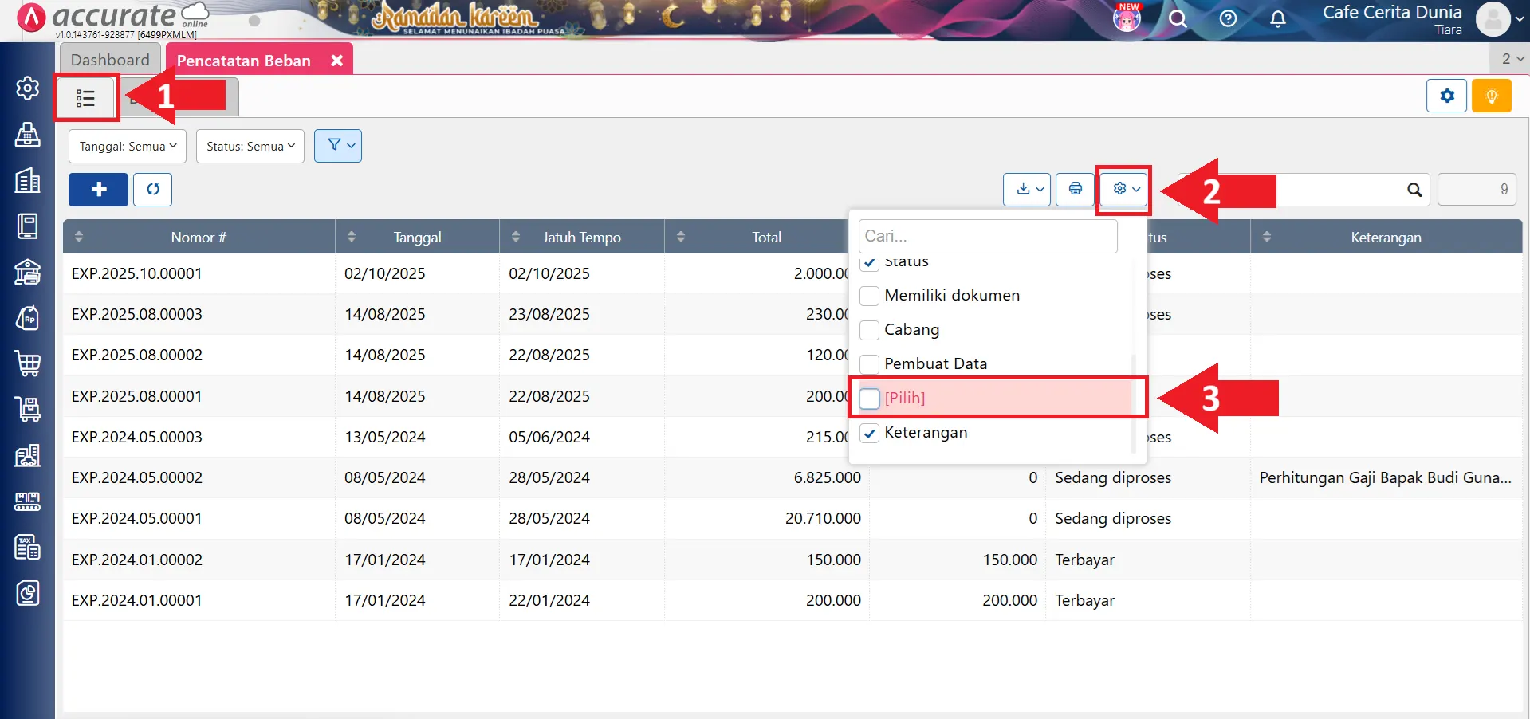Click the refresh data icon
Image resolution: width=1530 pixels, height=719 pixels.
pyautogui.click(x=152, y=190)
